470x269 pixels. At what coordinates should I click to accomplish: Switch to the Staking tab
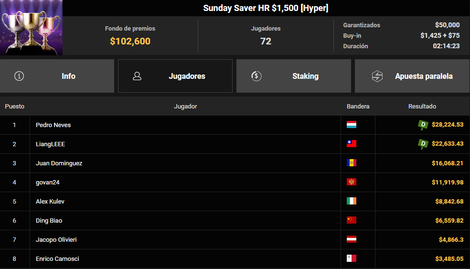click(x=305, y=76)
